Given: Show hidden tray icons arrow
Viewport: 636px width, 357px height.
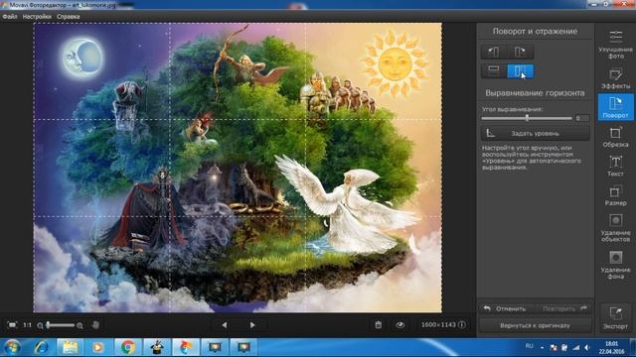Looking at the screenshot, I should [x=542, y=347].
